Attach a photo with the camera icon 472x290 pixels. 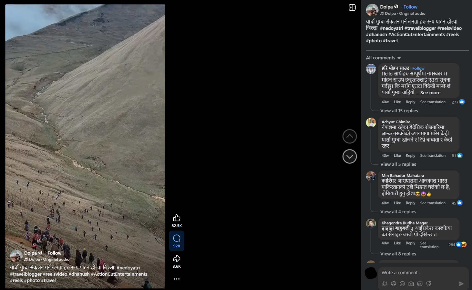coord(411,284)
